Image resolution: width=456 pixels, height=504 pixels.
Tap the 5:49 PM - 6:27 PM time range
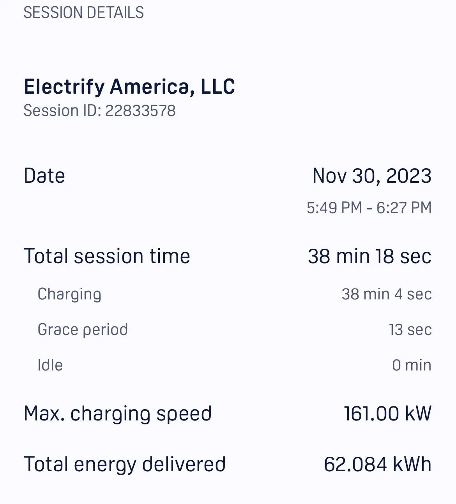click(369, 208)
